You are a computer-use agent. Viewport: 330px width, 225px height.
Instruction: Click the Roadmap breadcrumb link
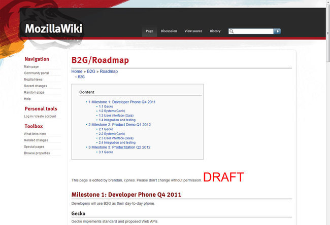click(x=109, y=71)
